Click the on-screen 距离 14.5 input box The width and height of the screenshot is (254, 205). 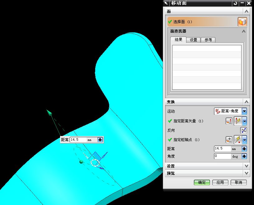click(78, 140)
